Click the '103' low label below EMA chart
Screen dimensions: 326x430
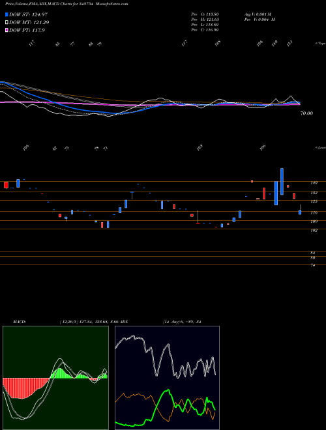tap(200, 147)
